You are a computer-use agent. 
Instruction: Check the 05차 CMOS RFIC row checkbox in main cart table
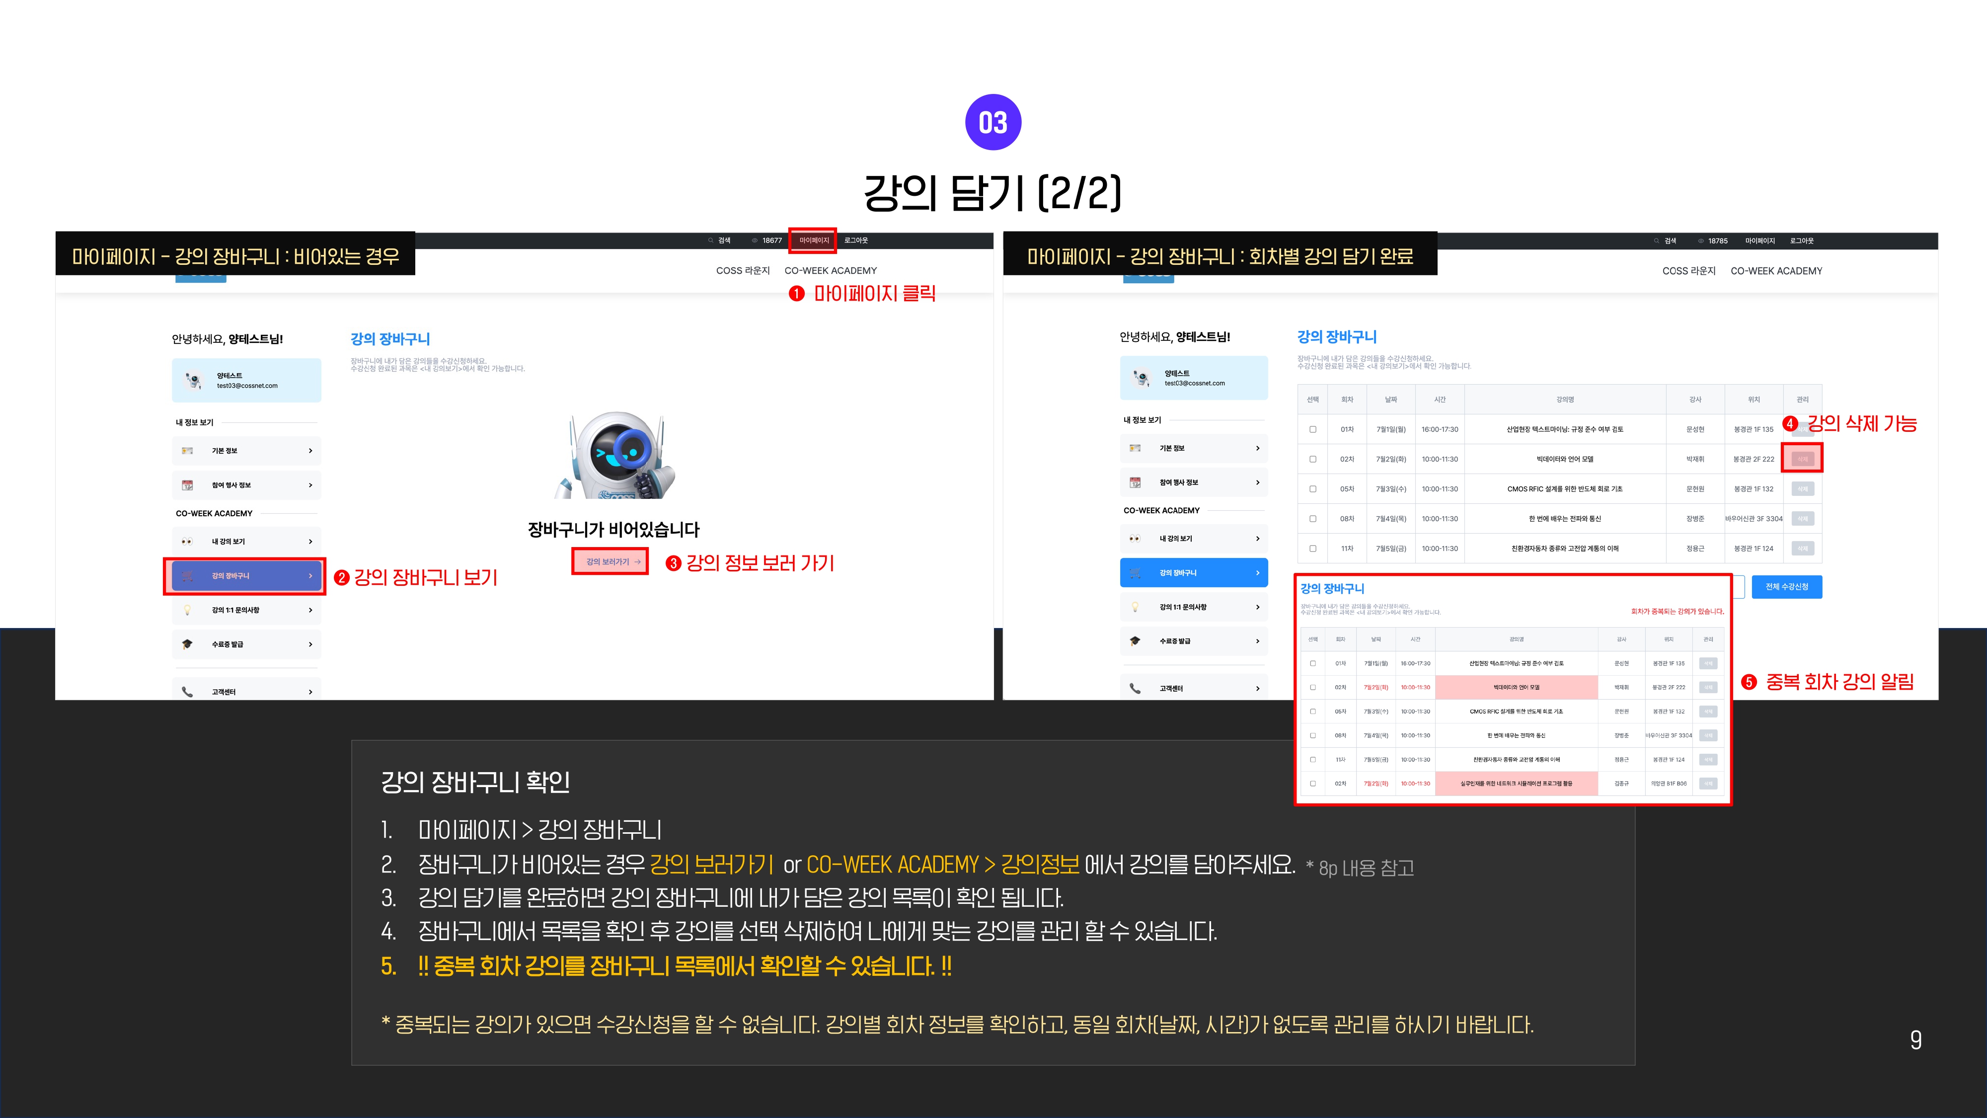[x=1312, y=489]
